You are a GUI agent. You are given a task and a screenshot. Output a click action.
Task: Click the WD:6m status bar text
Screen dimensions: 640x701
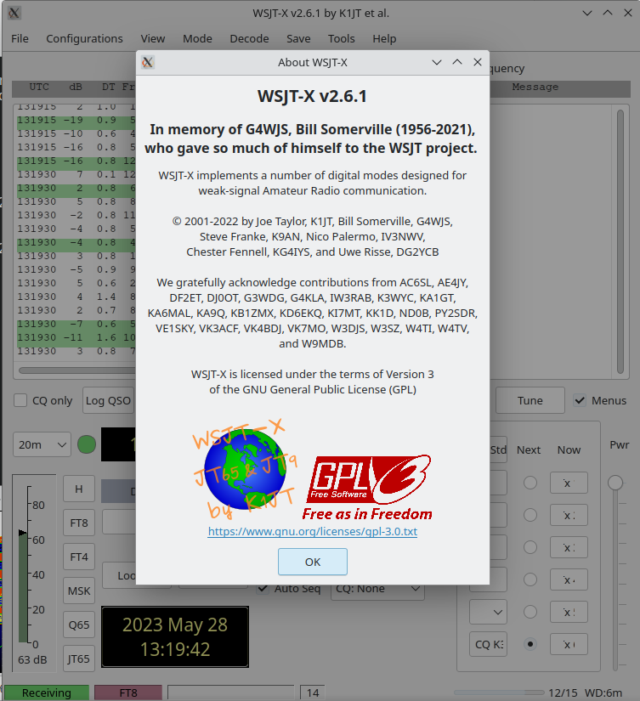(x=603, y=693)
